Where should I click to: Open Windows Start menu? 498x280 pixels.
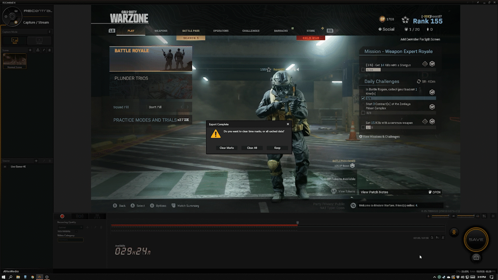4,277
